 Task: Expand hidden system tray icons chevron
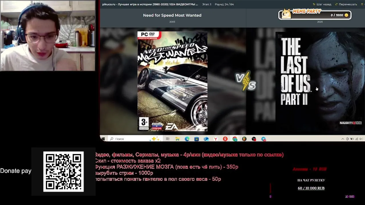[343, 139]
